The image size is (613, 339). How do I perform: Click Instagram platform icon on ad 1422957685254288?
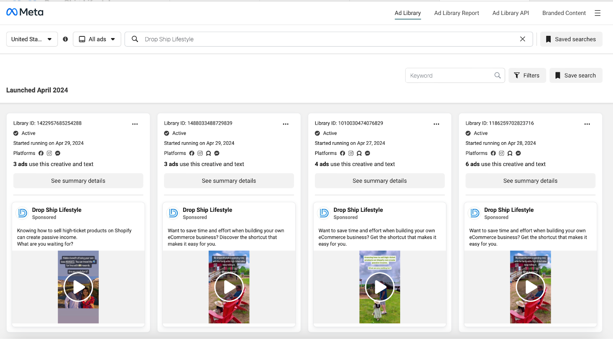(x=49, y=153)
